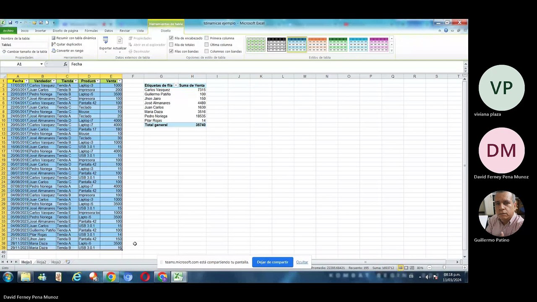Open File Explorer from taskbar

click(25, 277)
